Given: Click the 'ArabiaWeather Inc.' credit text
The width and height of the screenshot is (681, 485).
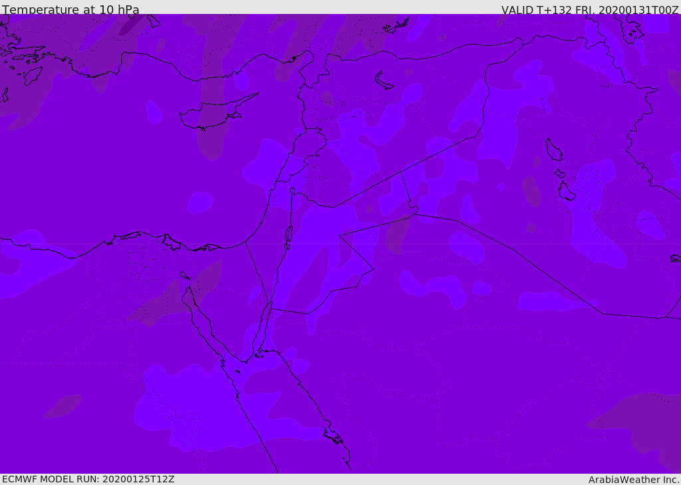Looking at the screenshot, I should (634, 480).
